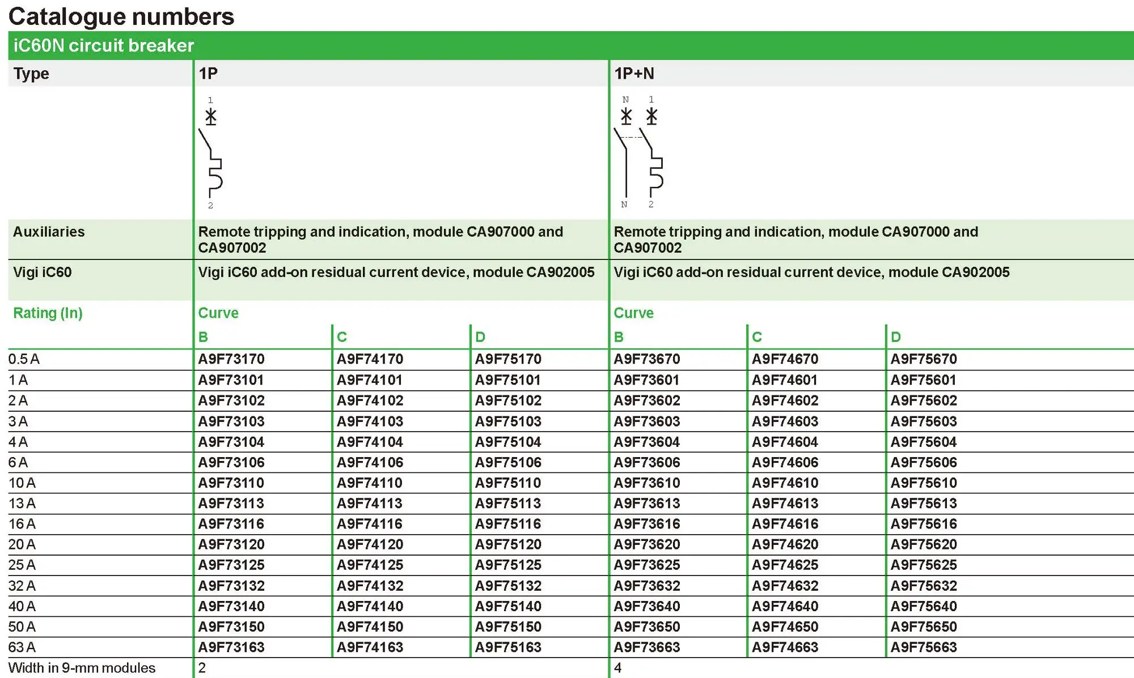Select catalogue number A9F74604
Image resolution: width=1134 pixels, height=678 pixels.
point(785,442)
